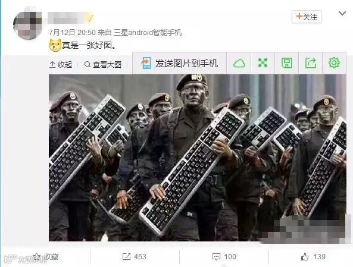Open the green gear settings icon
The height and width of the screenshot is (267, 353).
(334, 63)
